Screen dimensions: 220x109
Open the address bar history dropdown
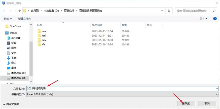click(x=162, y=11)
